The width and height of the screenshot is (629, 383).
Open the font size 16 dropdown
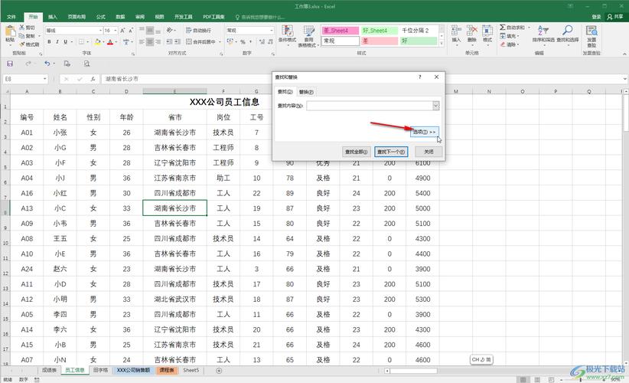click(x=116, y=31)
